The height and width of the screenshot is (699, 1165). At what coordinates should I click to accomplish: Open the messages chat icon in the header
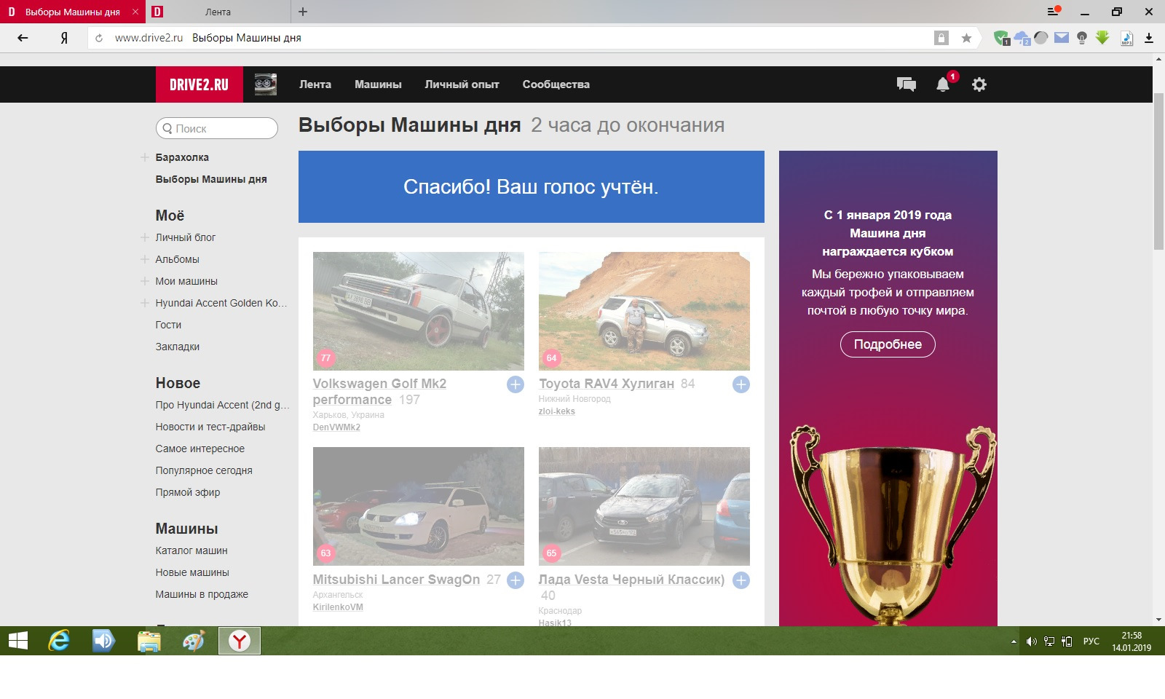coord(907,84)
